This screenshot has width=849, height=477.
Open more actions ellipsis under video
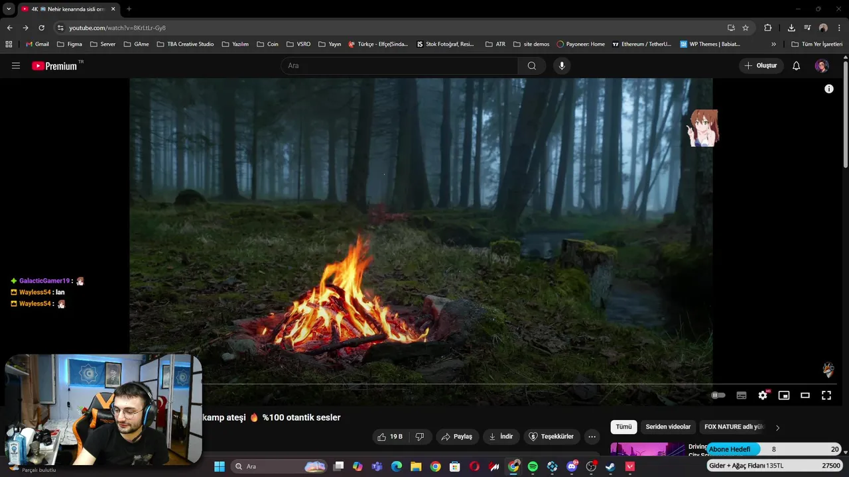[x=592, y=437]
